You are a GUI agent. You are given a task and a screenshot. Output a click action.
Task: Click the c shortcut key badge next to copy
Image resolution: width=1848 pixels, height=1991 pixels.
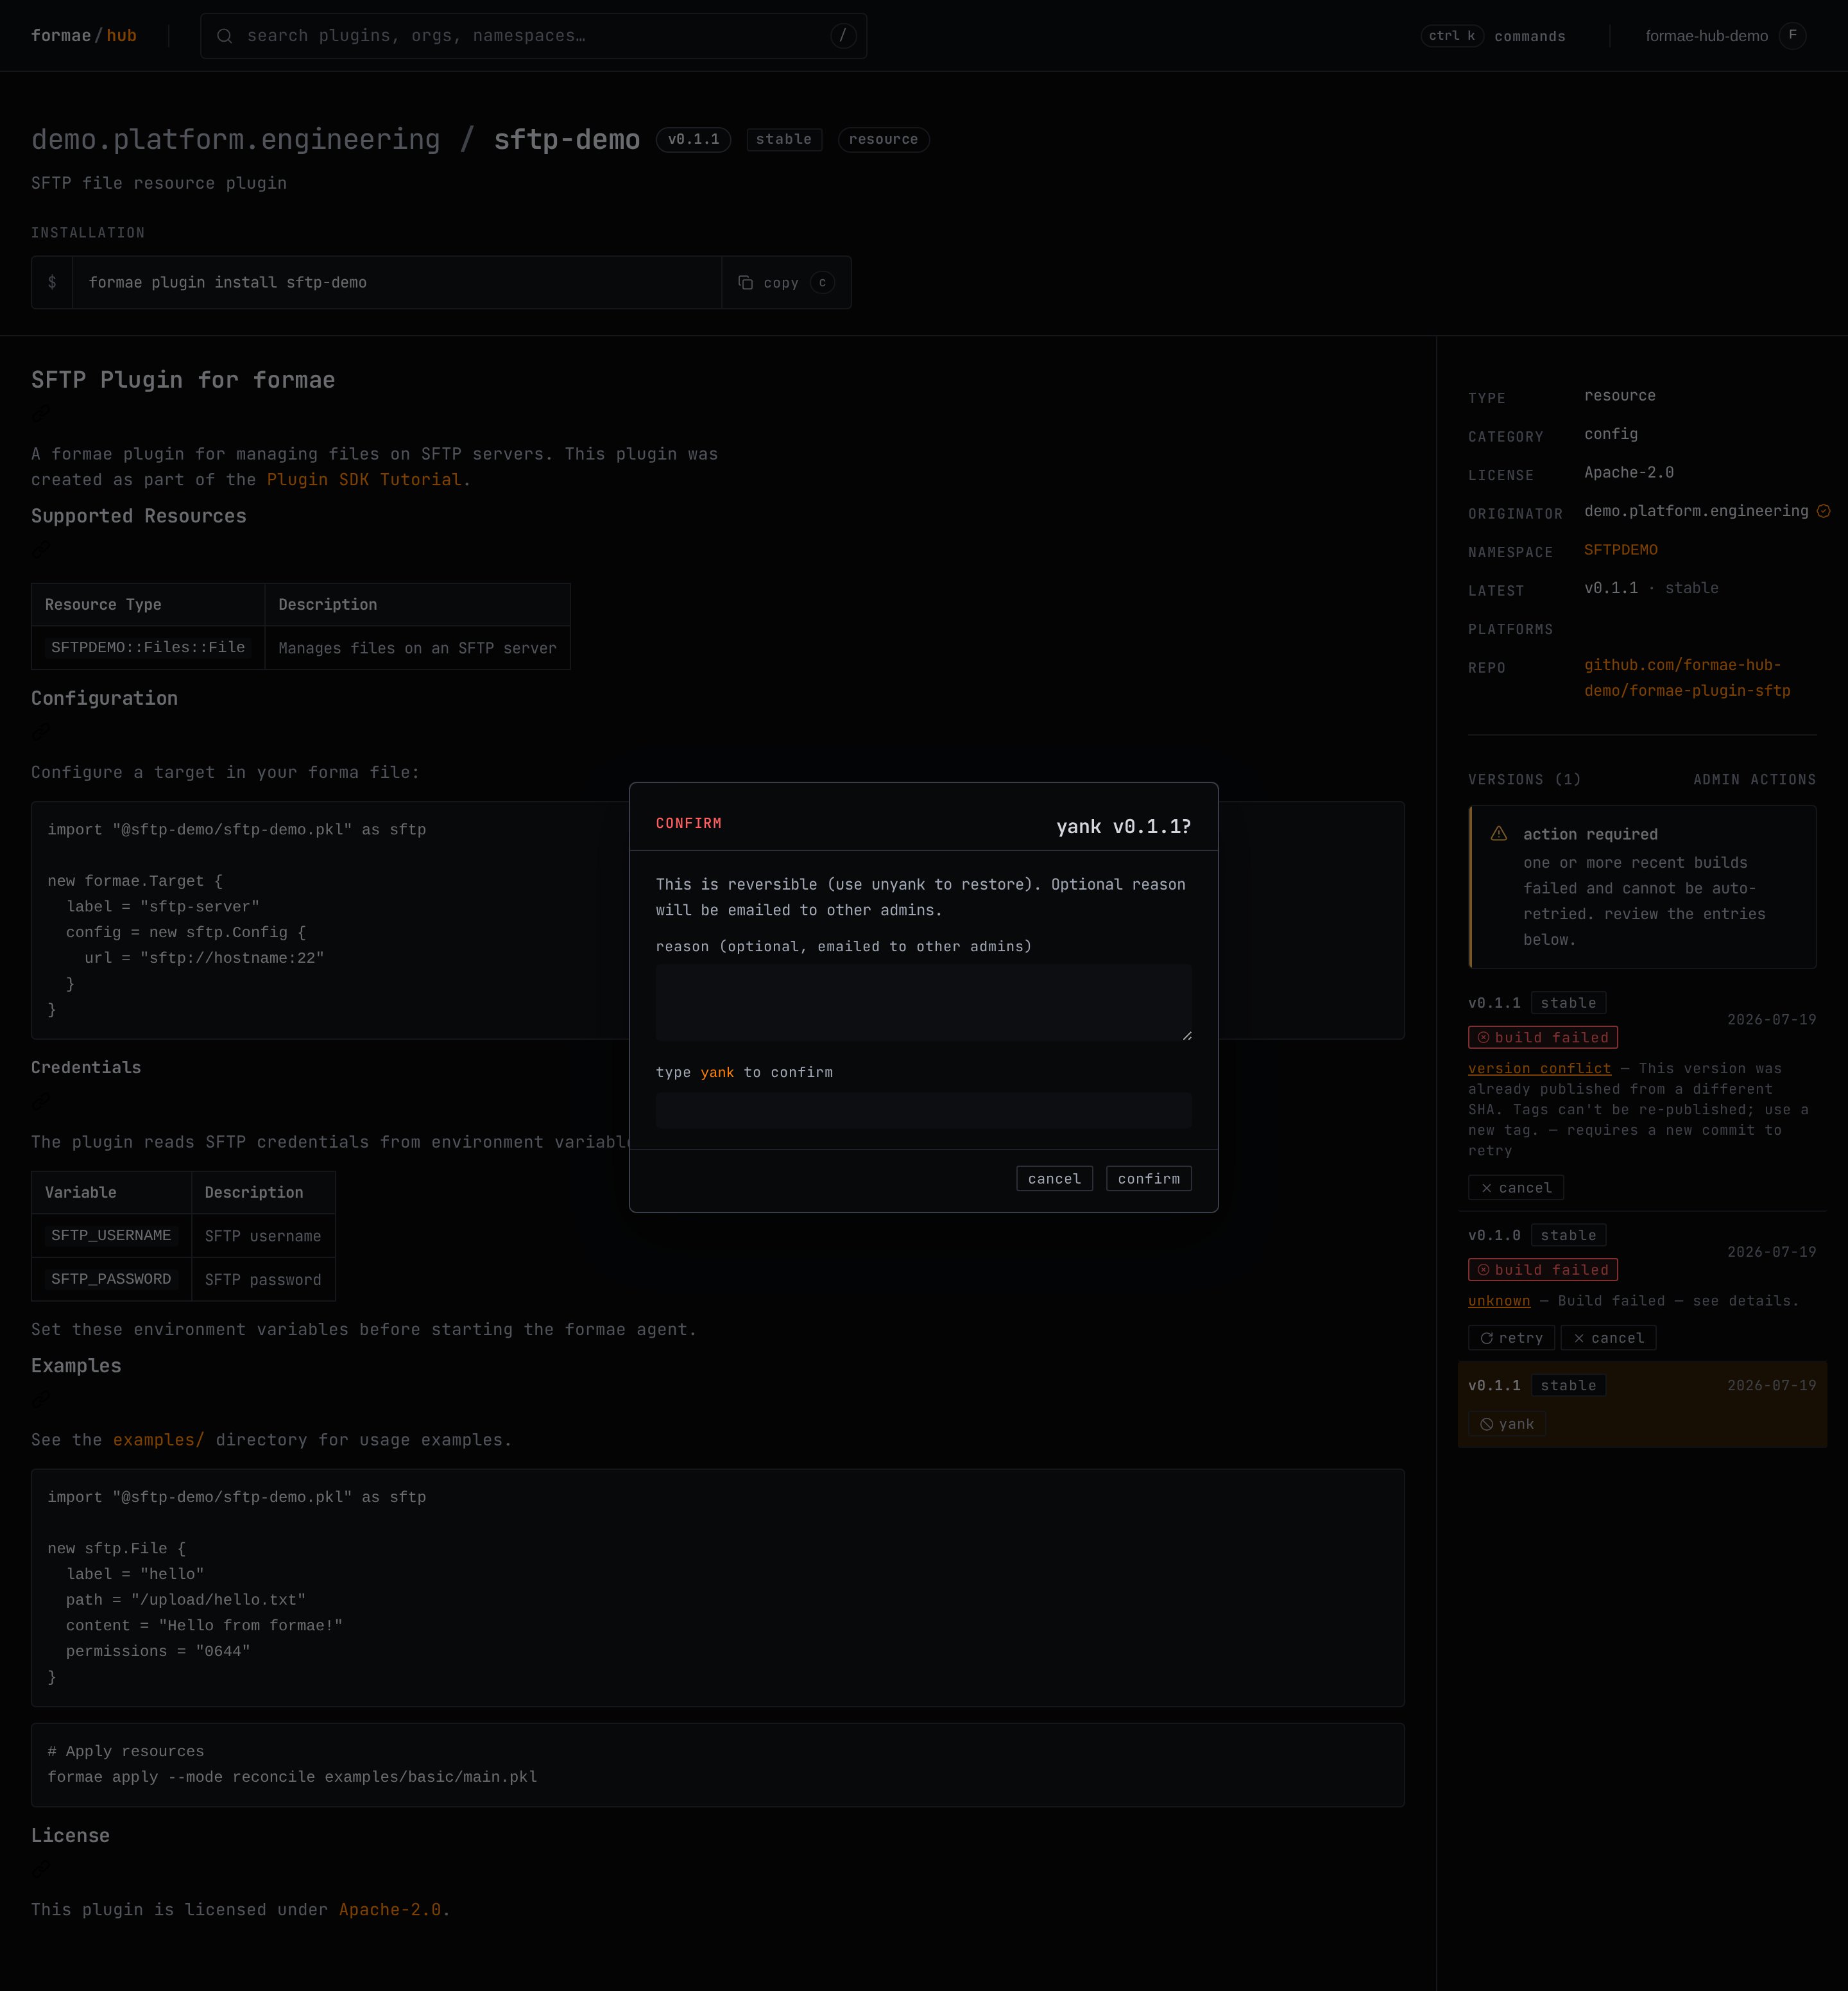click(x=822, y=283)
